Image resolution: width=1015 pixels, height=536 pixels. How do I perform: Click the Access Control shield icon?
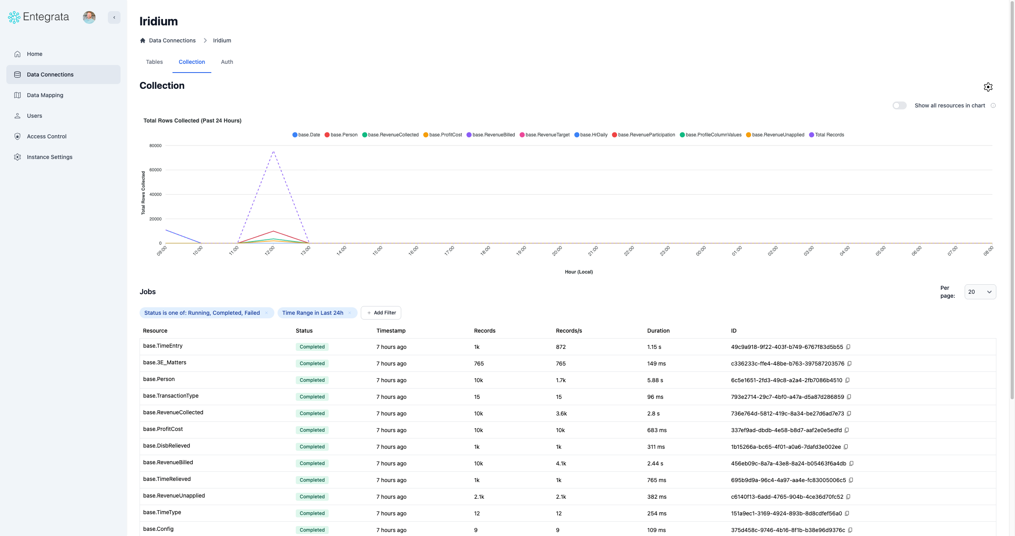point(17,136)
